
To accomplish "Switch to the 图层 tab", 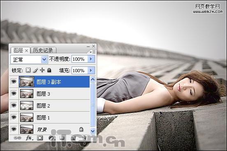I will 18,50.
